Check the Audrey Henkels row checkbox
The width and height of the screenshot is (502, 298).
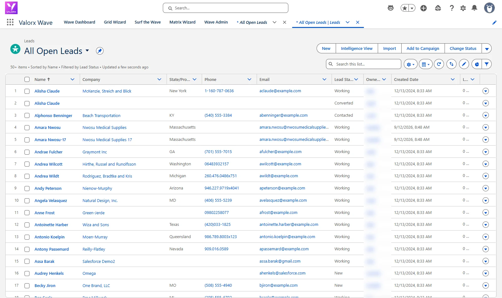pyautogui.click(x=27, y=274)
